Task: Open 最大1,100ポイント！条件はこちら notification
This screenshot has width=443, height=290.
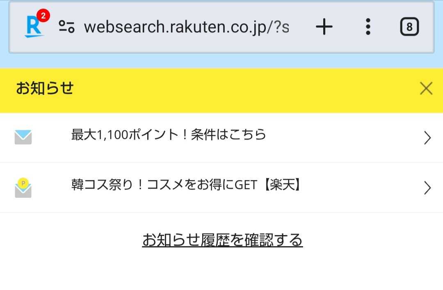Action: click(x=169, y=135)
